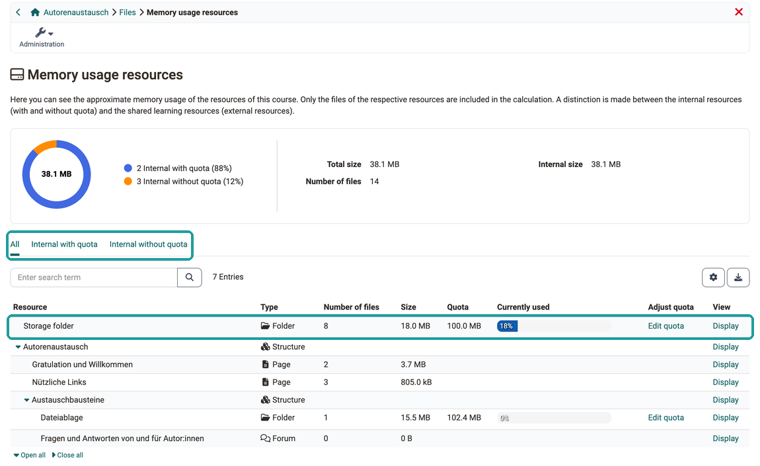Click the Quota column header
Image resolution: width=760 pixels, height=466 pixels.
(x=457, y=307)
